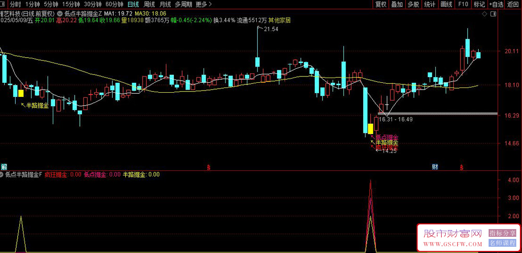Select the 日线 daily chart tab
Screen dimensions: 522x253
point(133,4)
